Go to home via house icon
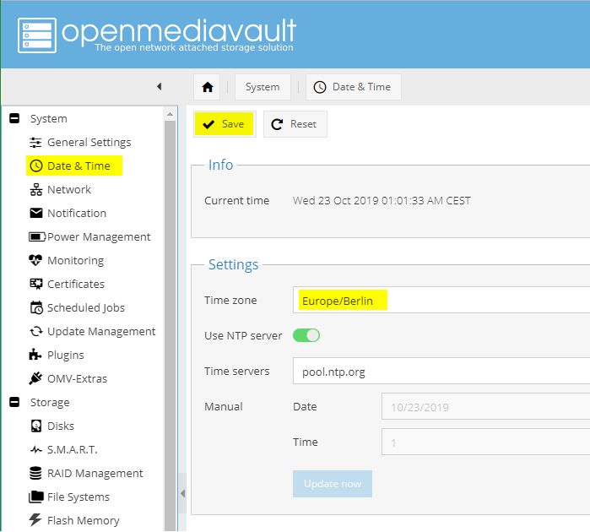The image size is (590, 532). pyautogui.click(x=208, y=87)
